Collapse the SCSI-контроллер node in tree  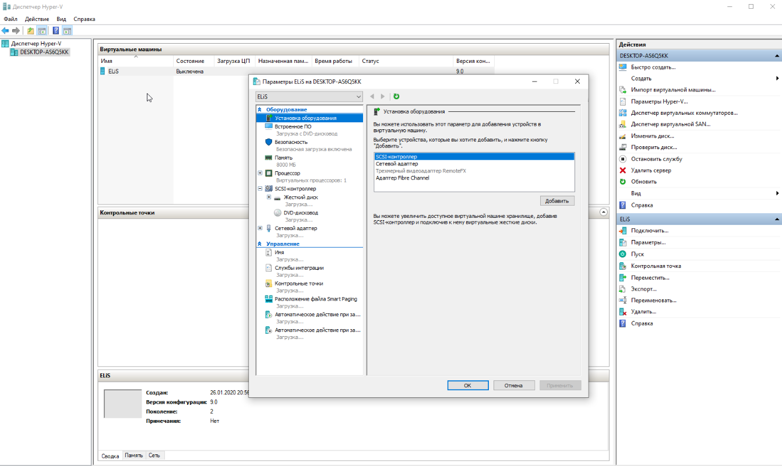click(x=260, y=189)
